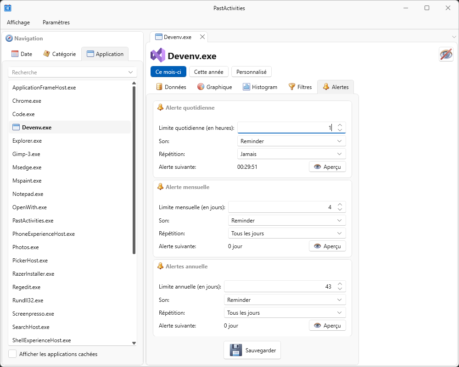Click the Visual Studio Devenv.exe logo
The width and height of the screenshot is (459, 367).
pyautogui.click(x=157, y=56)
